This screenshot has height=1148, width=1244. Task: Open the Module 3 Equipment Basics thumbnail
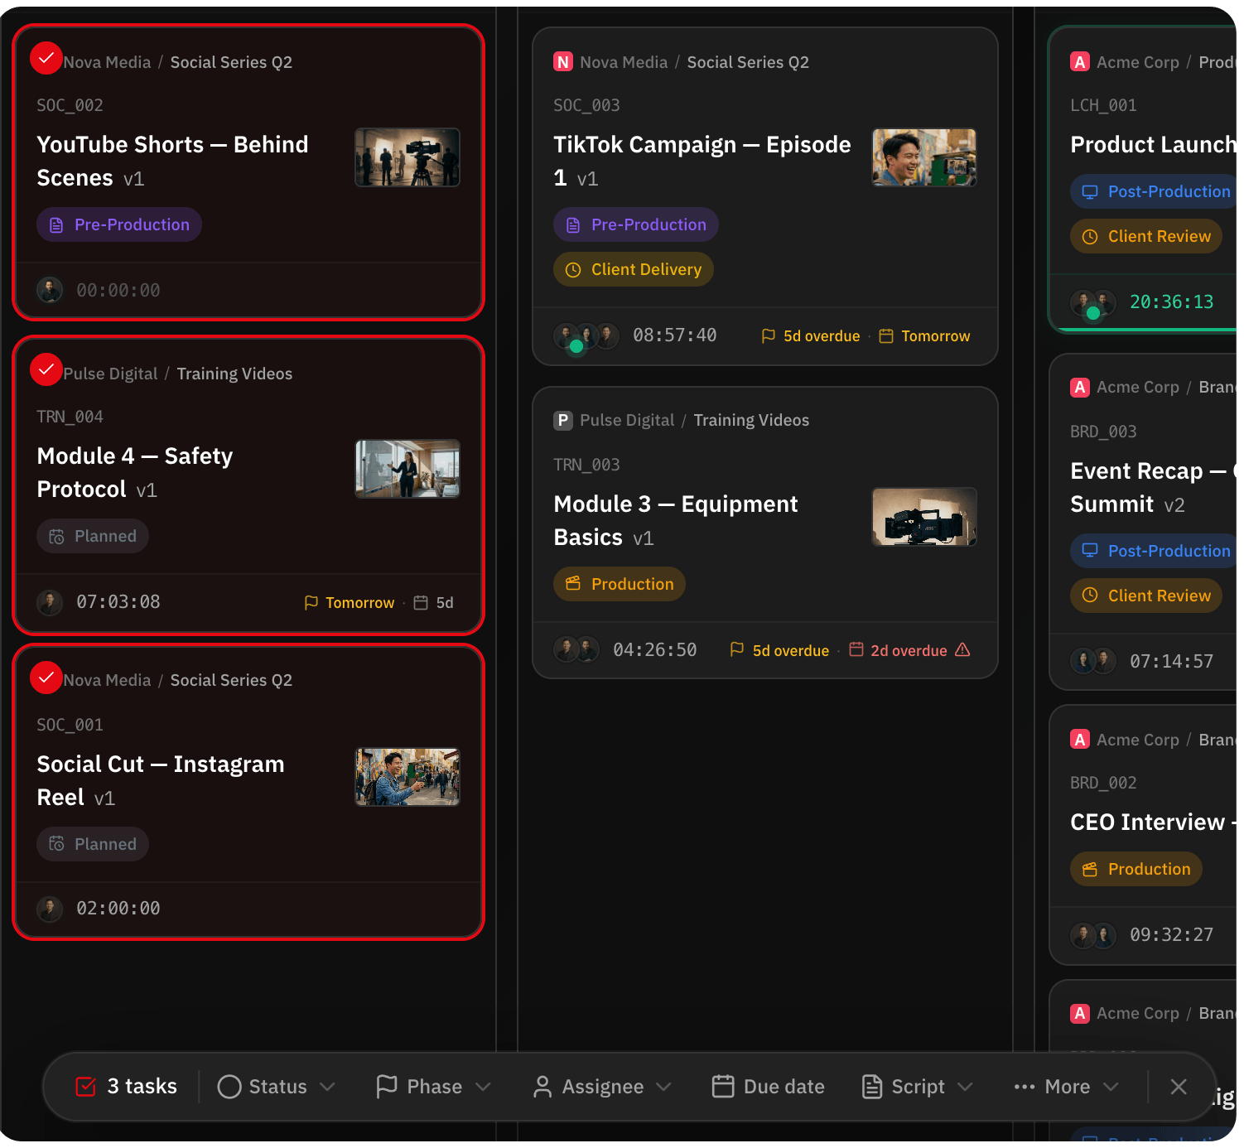(924, 517)
